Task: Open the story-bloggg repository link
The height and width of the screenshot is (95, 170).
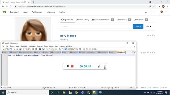Action: (x=68, y=36)
